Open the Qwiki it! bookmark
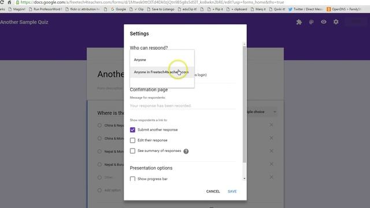The height and width of the screenshot is (208, 370). [277, 9]
